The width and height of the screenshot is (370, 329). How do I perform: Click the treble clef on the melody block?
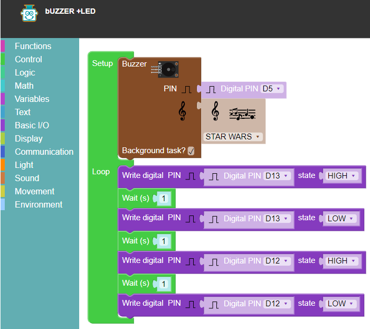(215, 111)
